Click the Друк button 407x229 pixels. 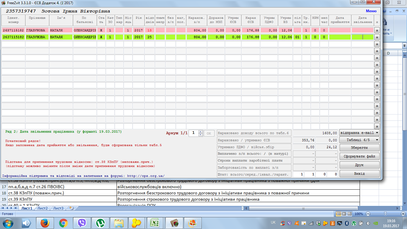359,165
